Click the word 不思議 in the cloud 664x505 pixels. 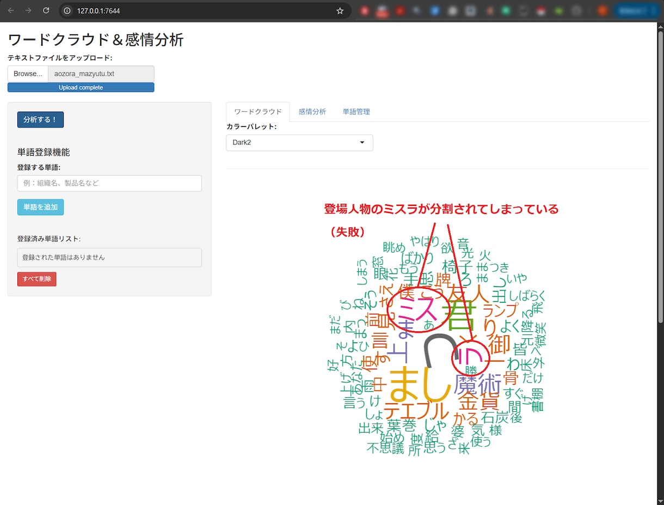pos(386,449)
